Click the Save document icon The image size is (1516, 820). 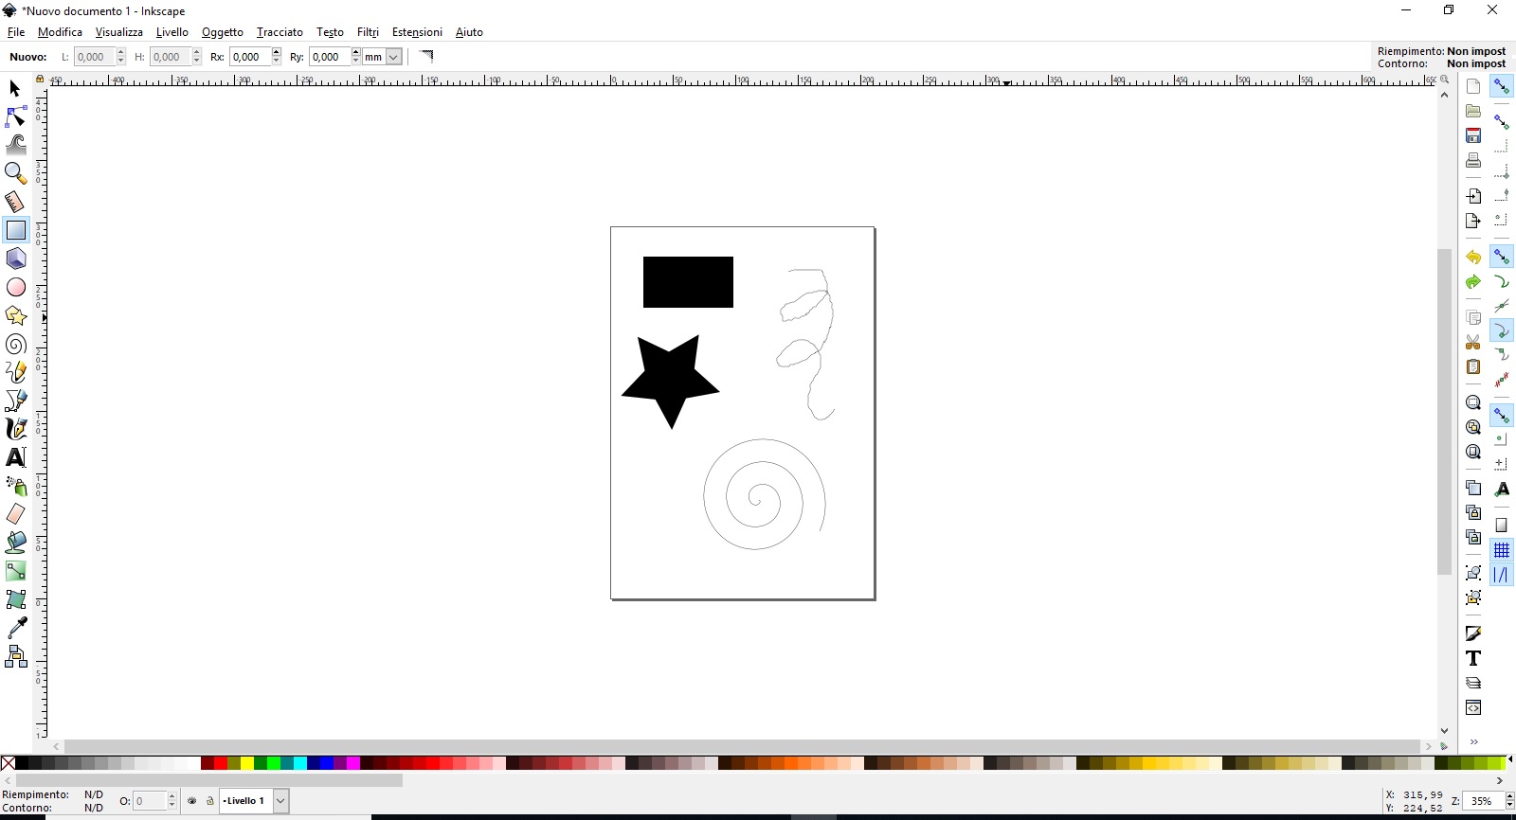pos(1473,135)
